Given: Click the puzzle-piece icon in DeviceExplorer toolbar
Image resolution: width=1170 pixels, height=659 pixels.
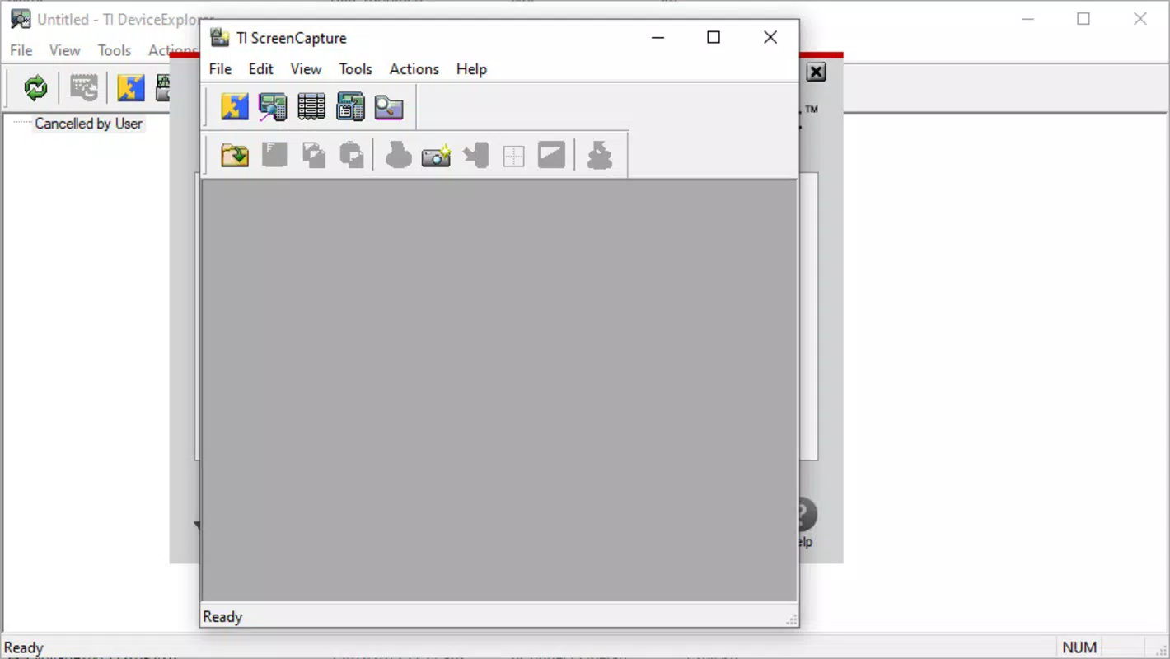Looking at the screenshot, I should point(130,87).
